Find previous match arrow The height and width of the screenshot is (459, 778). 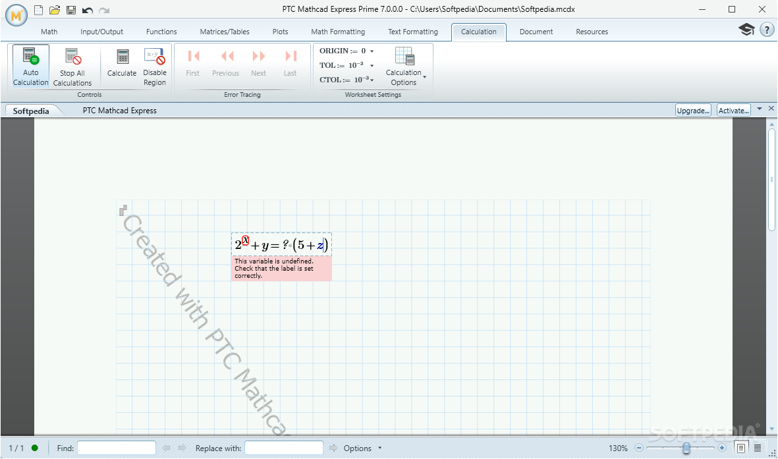pos(166,448)
